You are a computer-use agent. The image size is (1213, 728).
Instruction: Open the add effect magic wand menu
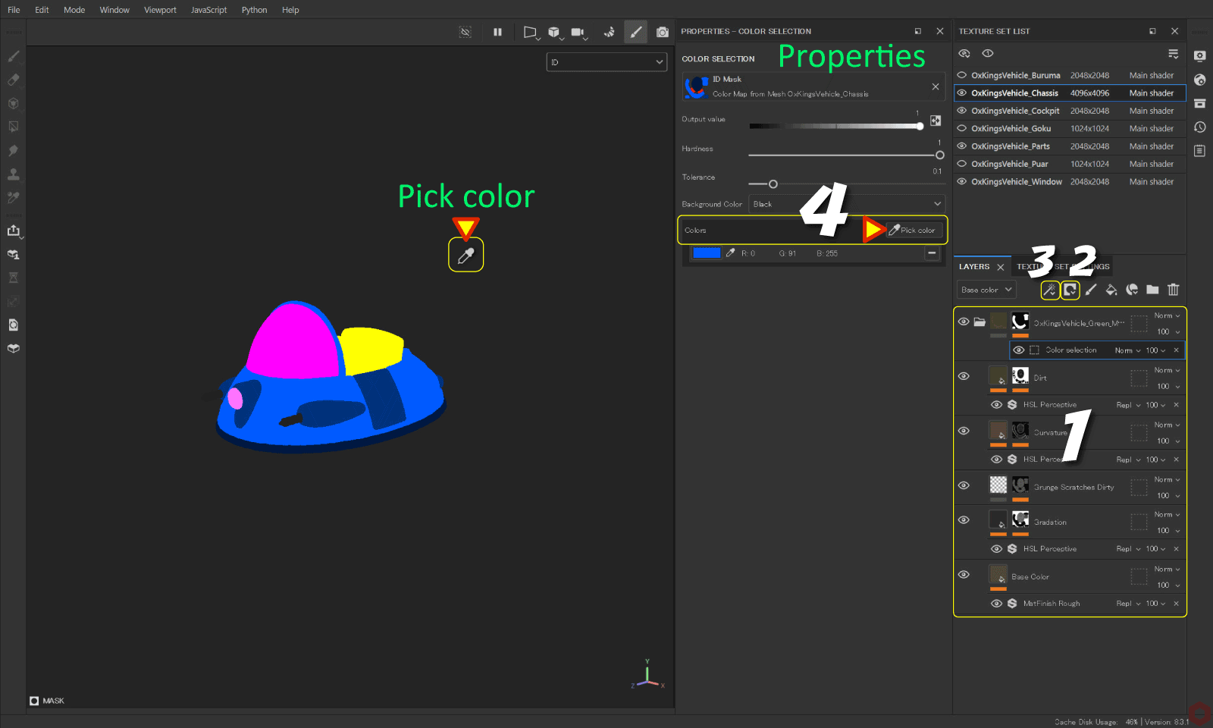[1049, 290]
